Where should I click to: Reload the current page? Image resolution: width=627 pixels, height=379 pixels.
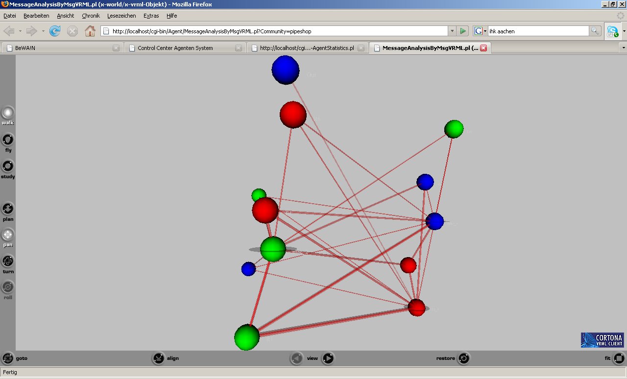tap(55, 31)
